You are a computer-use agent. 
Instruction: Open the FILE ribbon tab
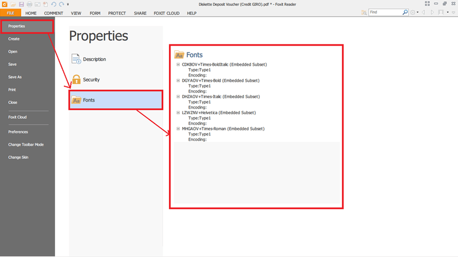(x=10, y=13)
